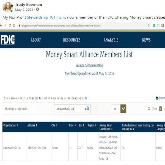Sort table by Organization column
Viewport: 165px width, 165px height.
(11, 125)
